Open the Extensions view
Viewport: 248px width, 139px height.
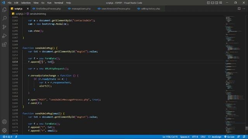pos(4,44)
